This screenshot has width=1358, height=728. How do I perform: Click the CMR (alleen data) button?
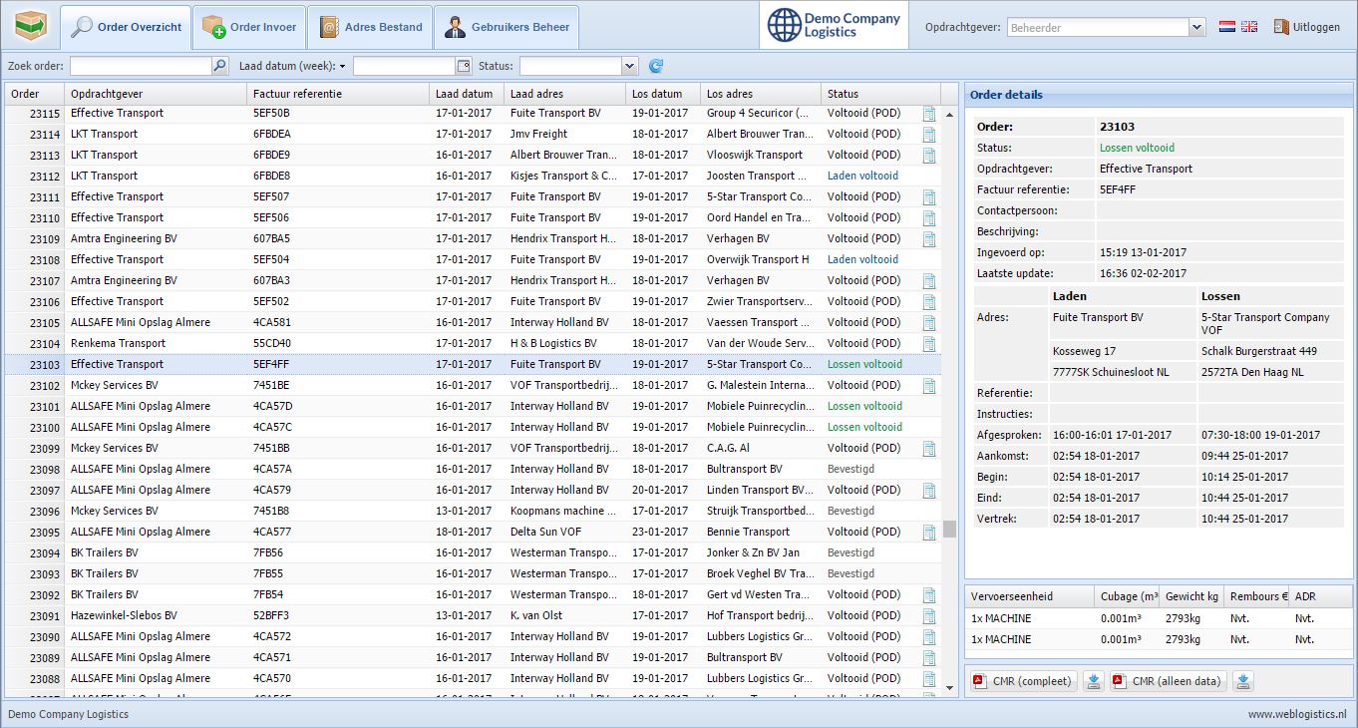click(1168, 681)
